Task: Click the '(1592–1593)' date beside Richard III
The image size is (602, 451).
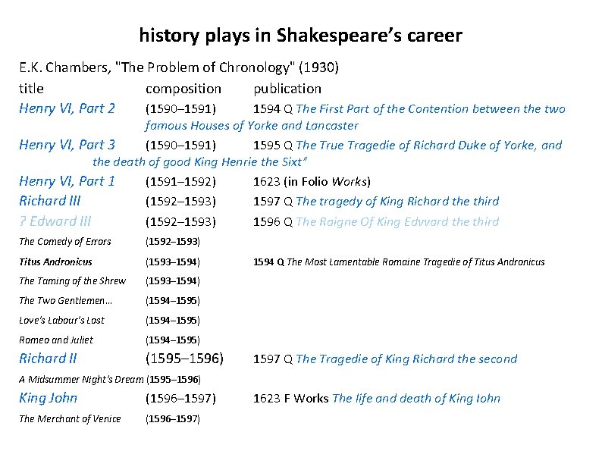Action: [181, 202]
